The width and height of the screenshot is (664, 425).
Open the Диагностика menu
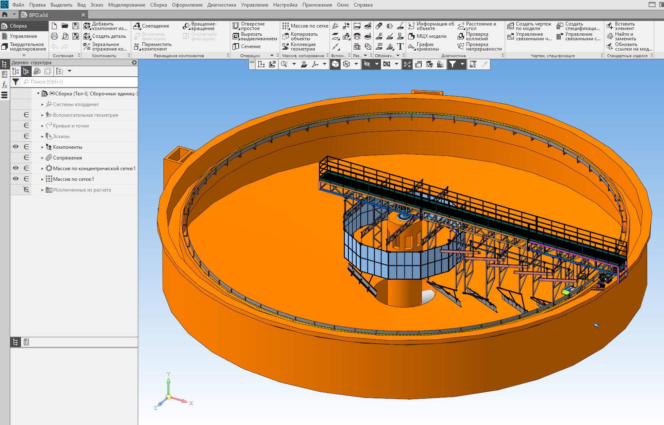[x=221, y=5]
